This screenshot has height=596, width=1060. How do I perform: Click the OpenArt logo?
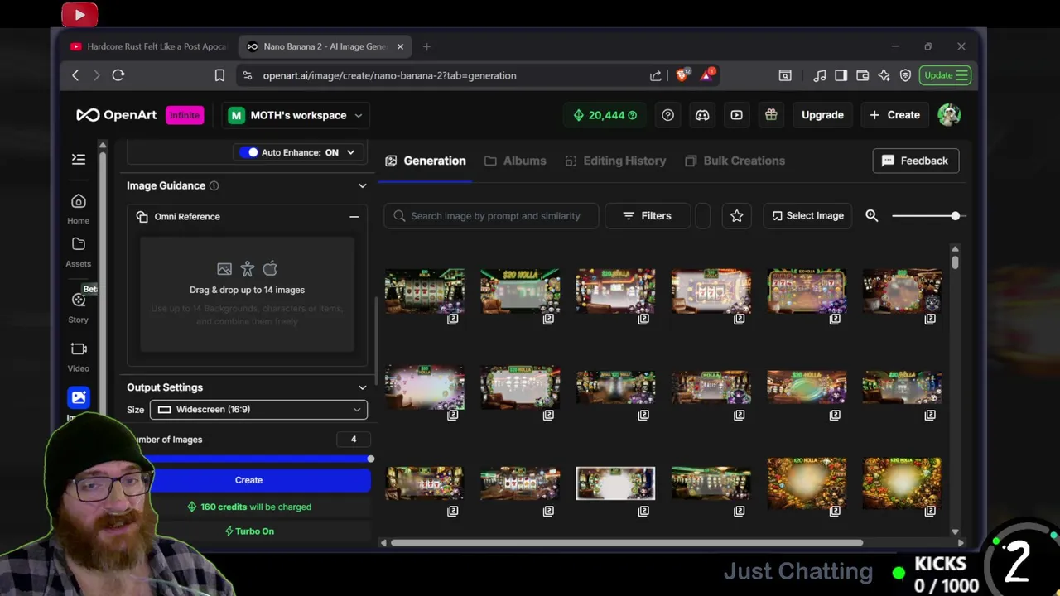[x=117, y=115]
